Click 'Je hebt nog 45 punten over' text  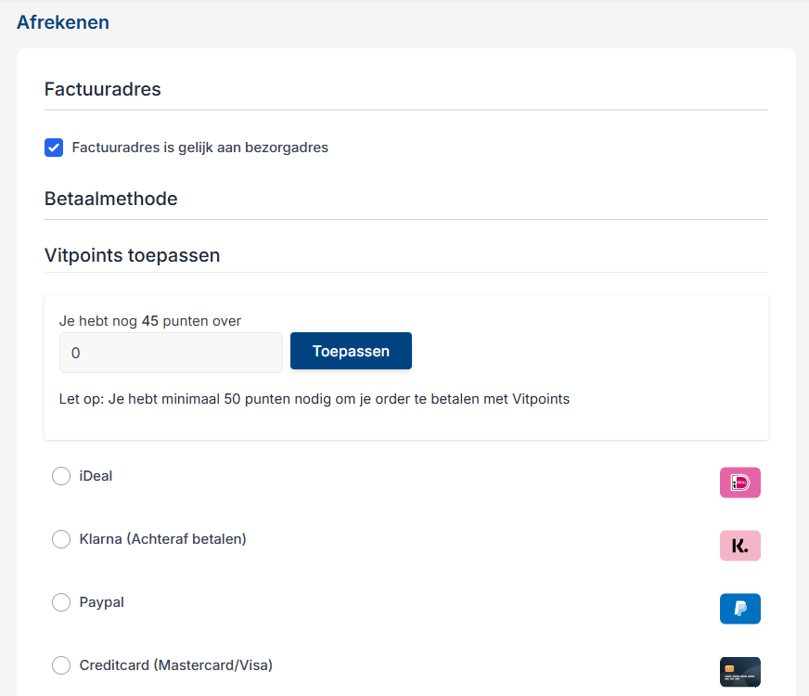pyautogui.click(x=150, y=321)
